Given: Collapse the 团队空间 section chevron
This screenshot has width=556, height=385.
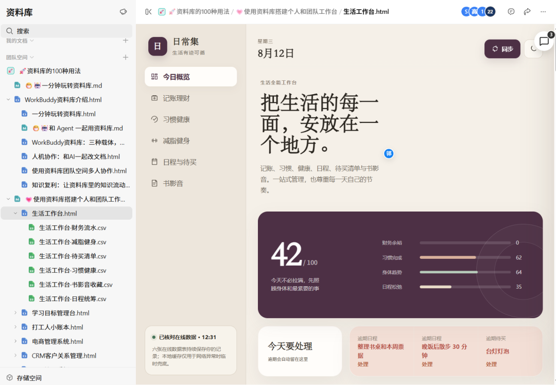Looking at the screenshot, I should point(32,57).
